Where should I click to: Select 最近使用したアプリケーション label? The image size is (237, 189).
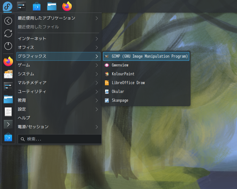point(46,18)
